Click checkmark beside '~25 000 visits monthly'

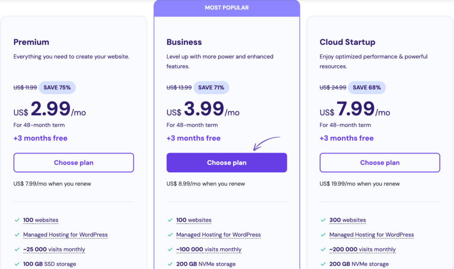click(x=17, y=249)
